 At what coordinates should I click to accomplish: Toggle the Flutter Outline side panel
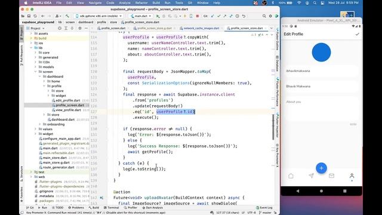(277, 38)
